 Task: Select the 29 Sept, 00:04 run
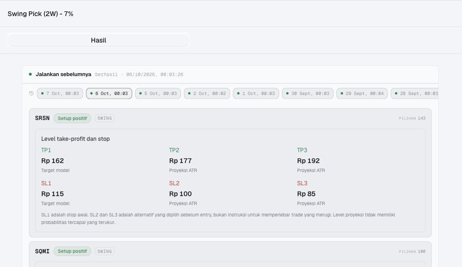pyautogui.click(x=362, y=94)
